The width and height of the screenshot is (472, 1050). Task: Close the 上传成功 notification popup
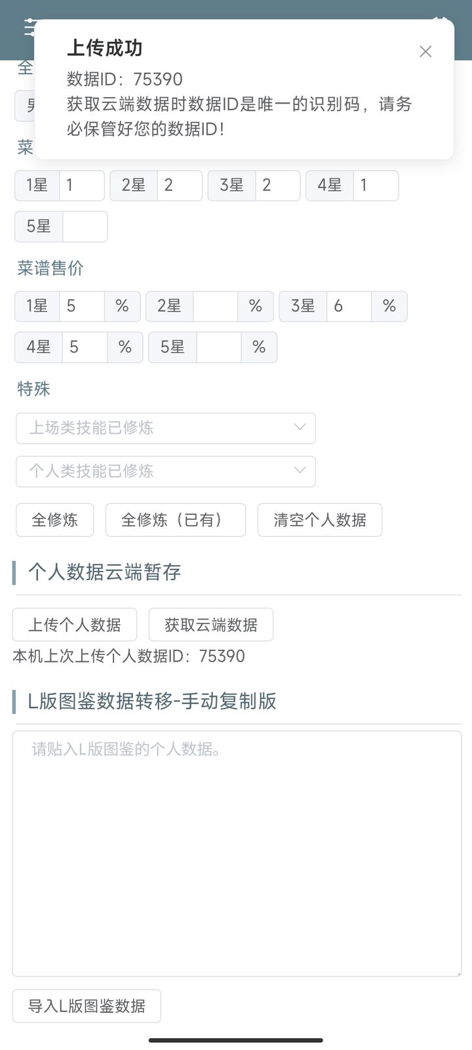(x=425, y=51)
